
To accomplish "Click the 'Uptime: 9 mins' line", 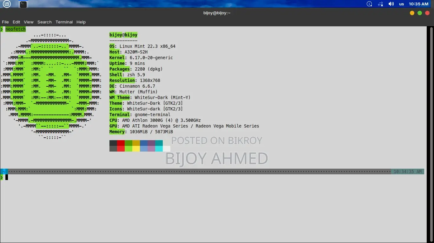I will tap(127, 63).
